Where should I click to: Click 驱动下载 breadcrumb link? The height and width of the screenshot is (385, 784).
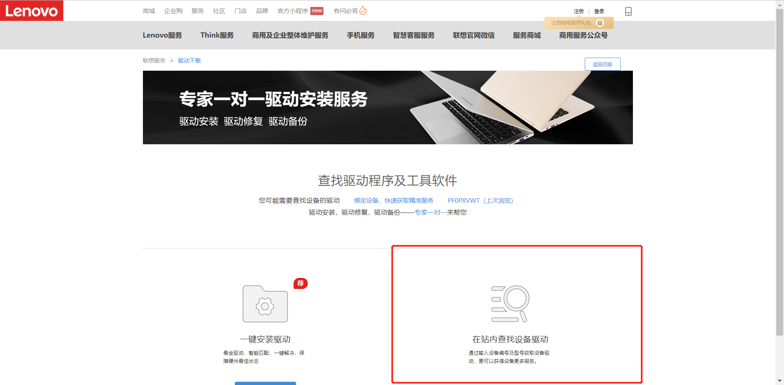tap(189, 60)
